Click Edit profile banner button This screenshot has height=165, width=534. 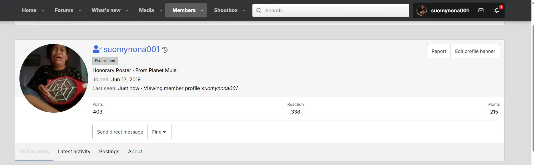tap(475, 51)
